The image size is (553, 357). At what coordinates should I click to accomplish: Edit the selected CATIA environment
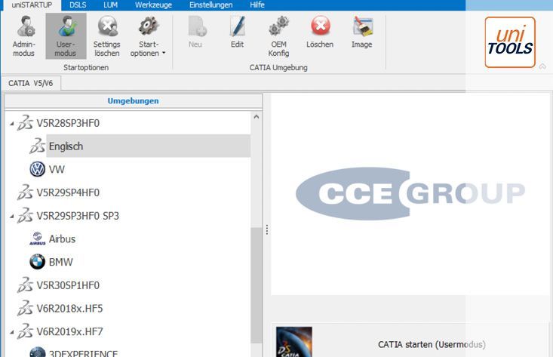click(x=238, y=32)
